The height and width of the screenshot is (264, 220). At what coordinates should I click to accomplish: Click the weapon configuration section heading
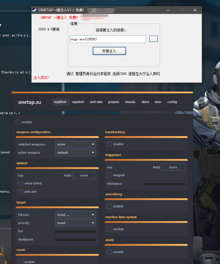pos(34,132)
